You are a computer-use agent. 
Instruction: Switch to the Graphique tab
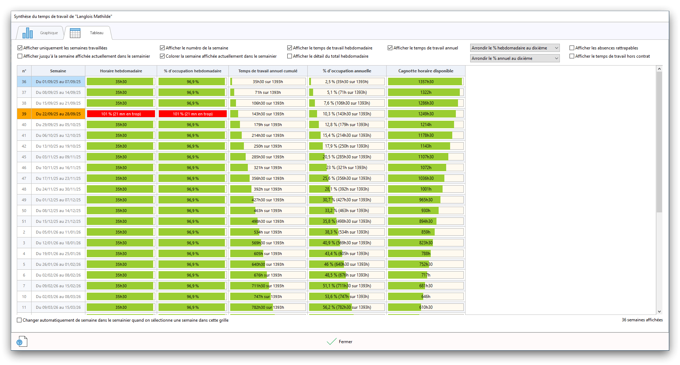coord(49,33)
